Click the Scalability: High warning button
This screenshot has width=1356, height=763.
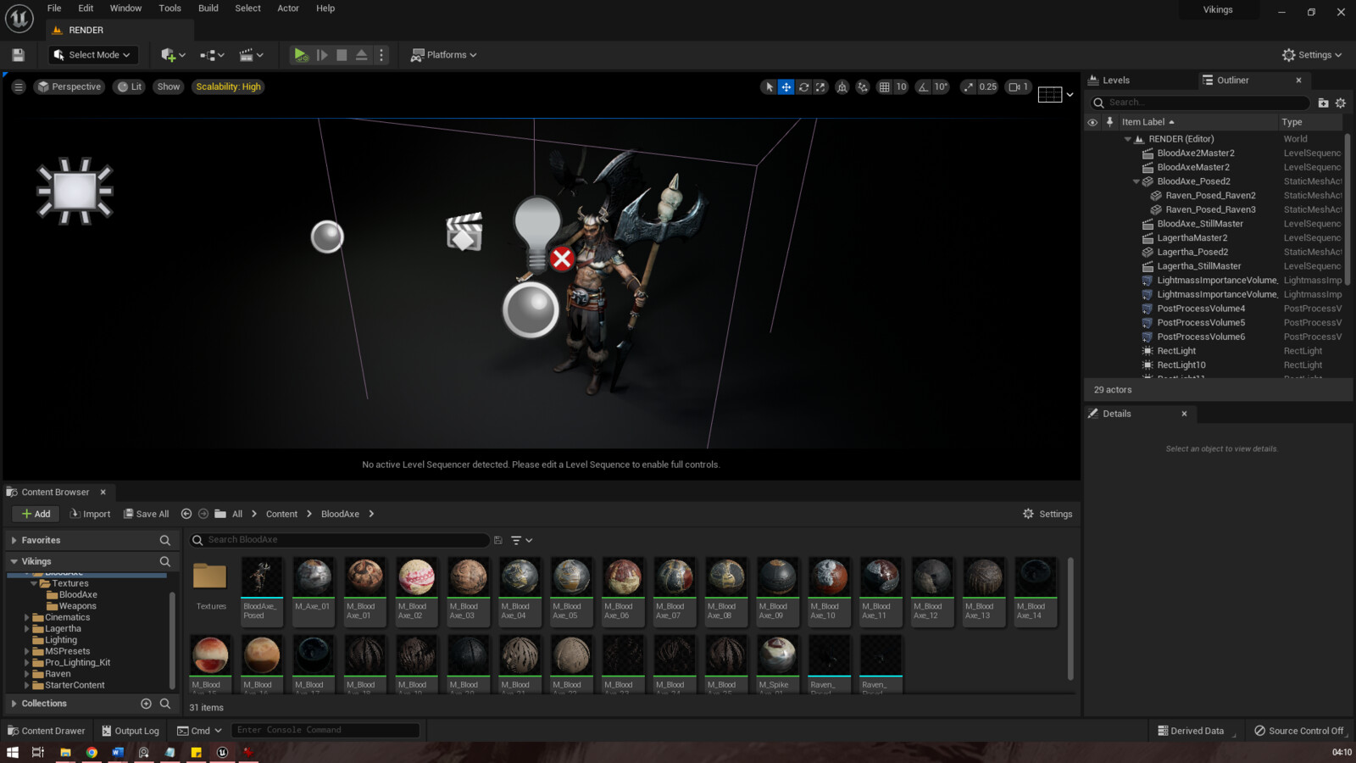228,86
